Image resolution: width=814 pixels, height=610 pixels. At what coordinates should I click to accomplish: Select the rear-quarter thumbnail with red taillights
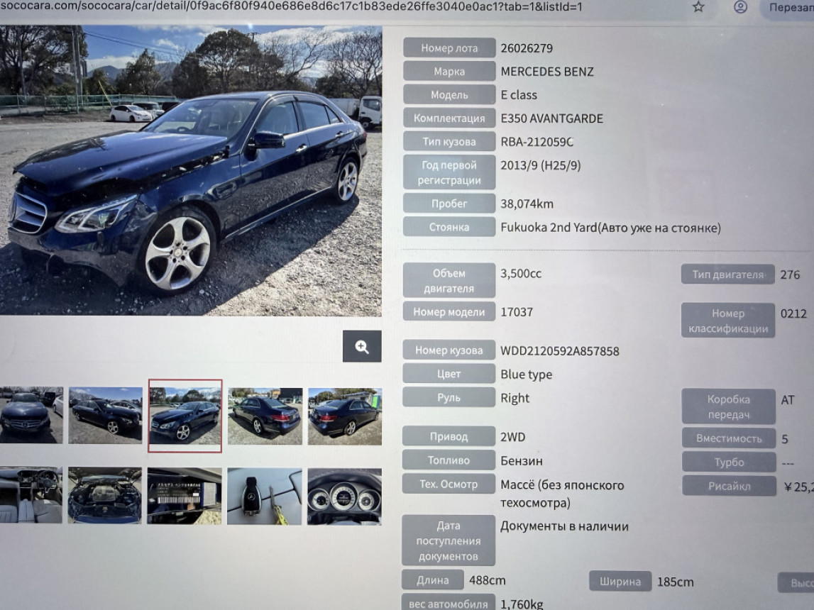tap(265, 416)
